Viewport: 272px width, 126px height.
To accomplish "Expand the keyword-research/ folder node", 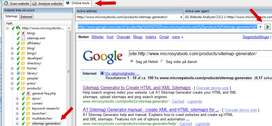I will [17, 108].
